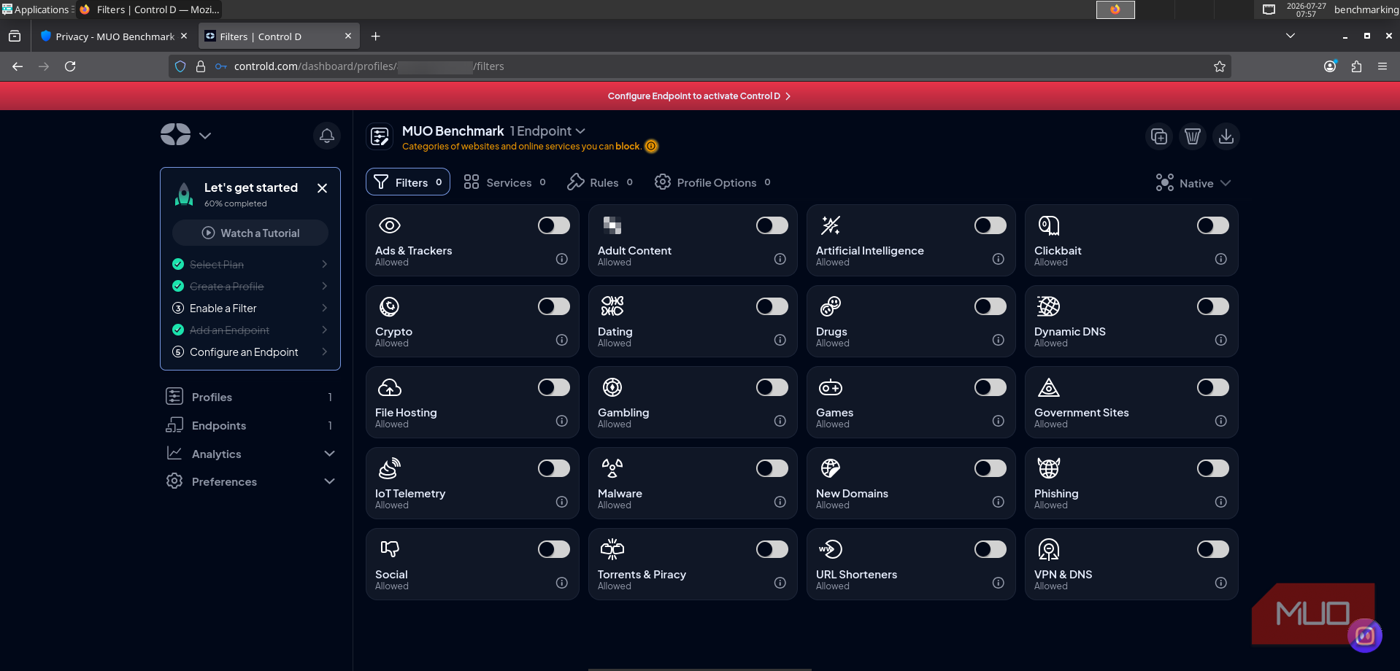Viewport: 1400px width, 671px height.
Task: Open info icon for Dating
Action: (780, 340)
